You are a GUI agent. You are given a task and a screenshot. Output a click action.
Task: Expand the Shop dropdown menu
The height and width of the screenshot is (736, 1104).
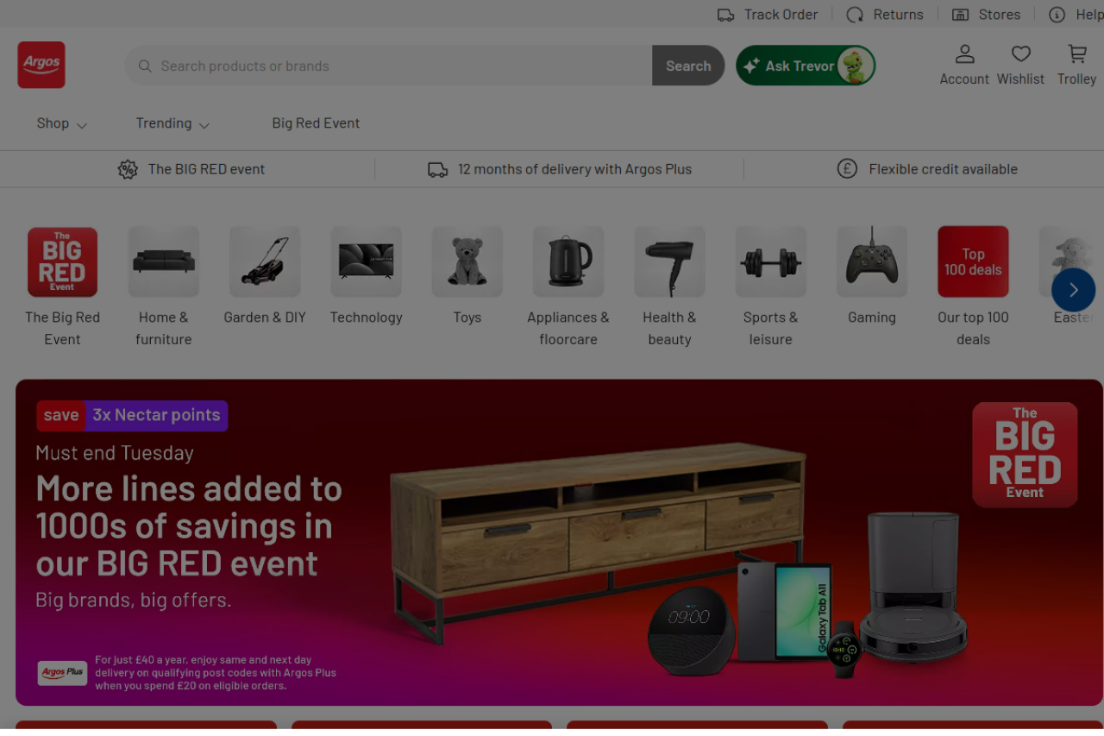[x=61, y=123]
